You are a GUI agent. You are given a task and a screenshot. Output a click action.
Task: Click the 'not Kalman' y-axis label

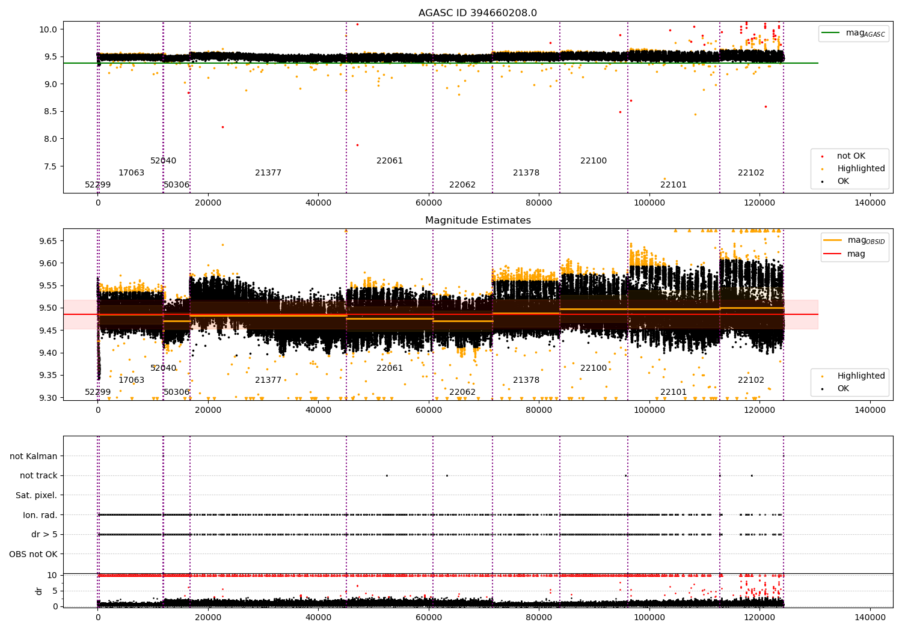pyautogui.click(x=34, y=456)
